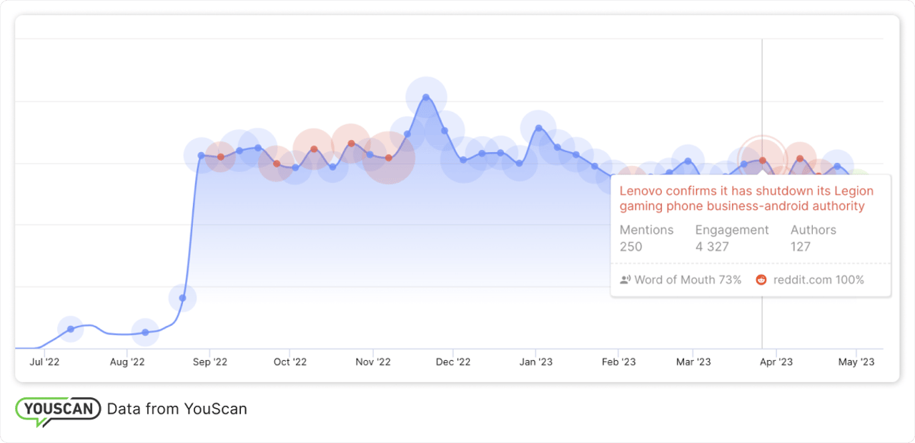915x443 pixels.
Task: Select the first data point in July '22
Action: pyautogui.click(x=70, y=329)
